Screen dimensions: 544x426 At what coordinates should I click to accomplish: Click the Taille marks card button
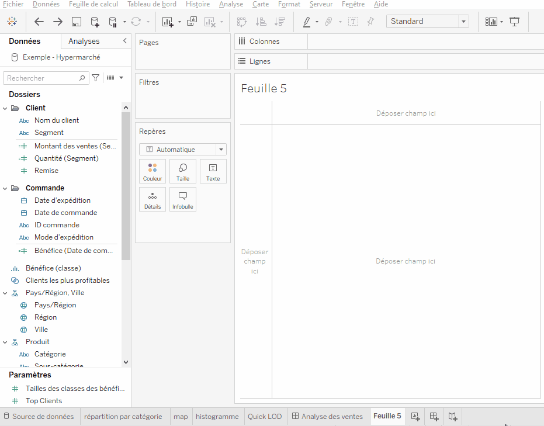click(183, 171)
